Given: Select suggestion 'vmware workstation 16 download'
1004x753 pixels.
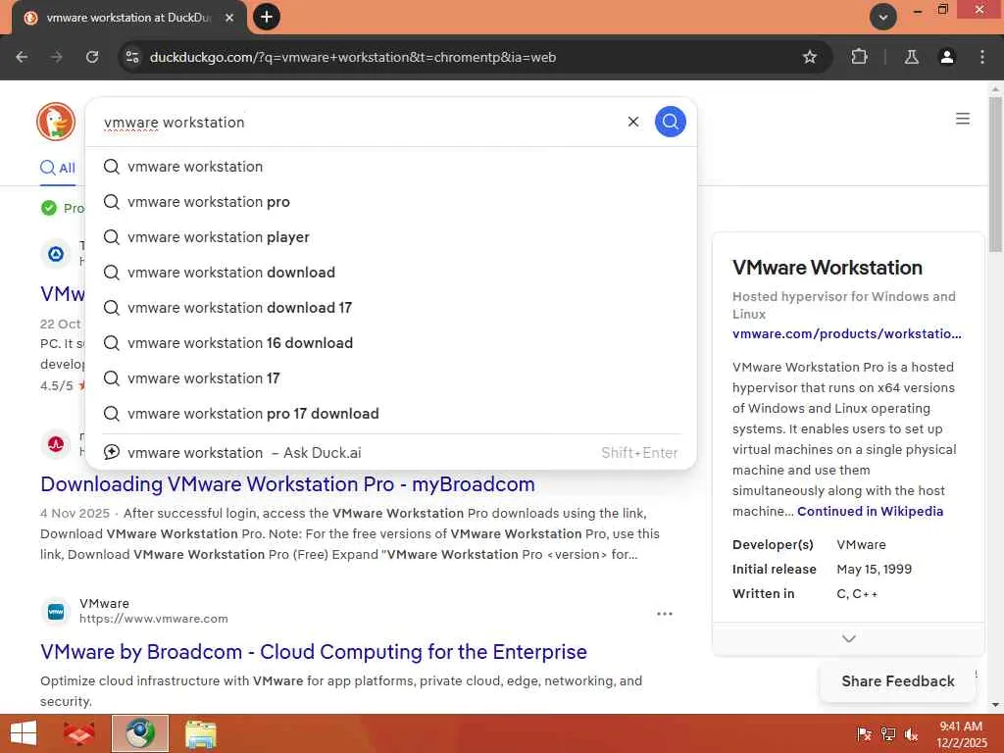Looking at the screenshot, I should pyautogui.click(x=390, y=342).
